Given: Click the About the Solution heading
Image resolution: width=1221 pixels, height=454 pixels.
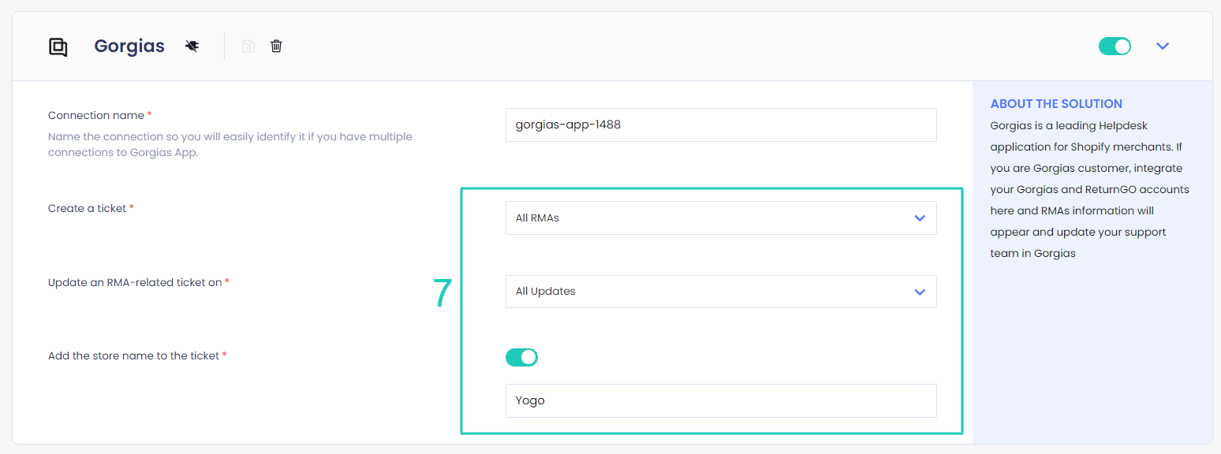Looking at the screenshot, I should click(1056, 104).
